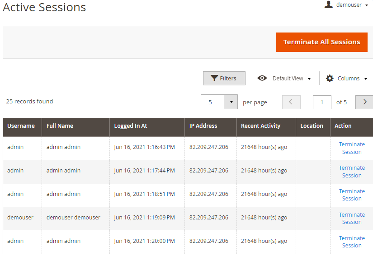
Task: Click the previous page left chevron
Action: point(291,102)
